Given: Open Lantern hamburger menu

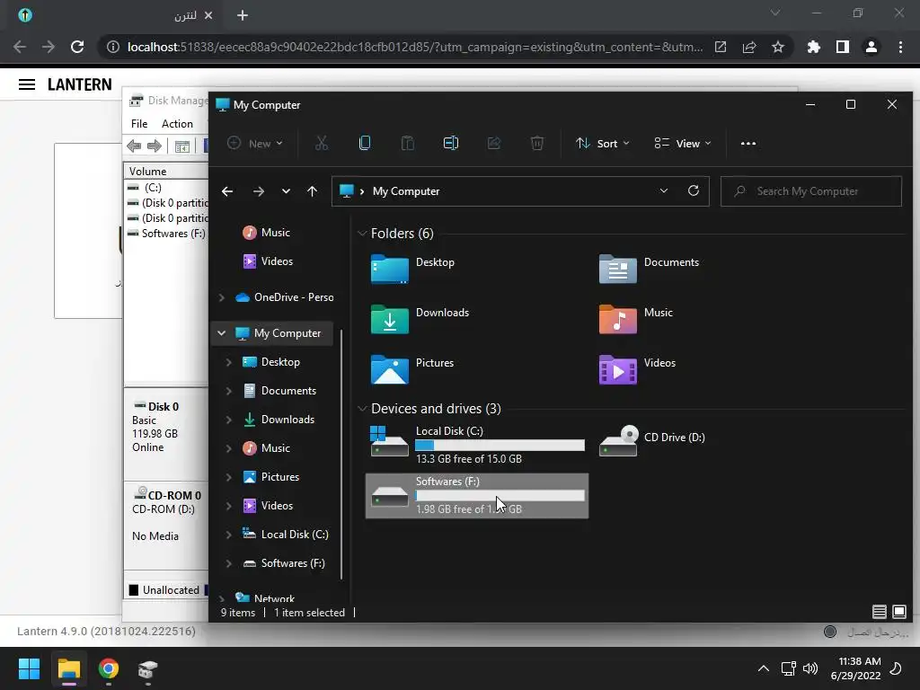Looking at the screenshot, I should coord(27,84).
